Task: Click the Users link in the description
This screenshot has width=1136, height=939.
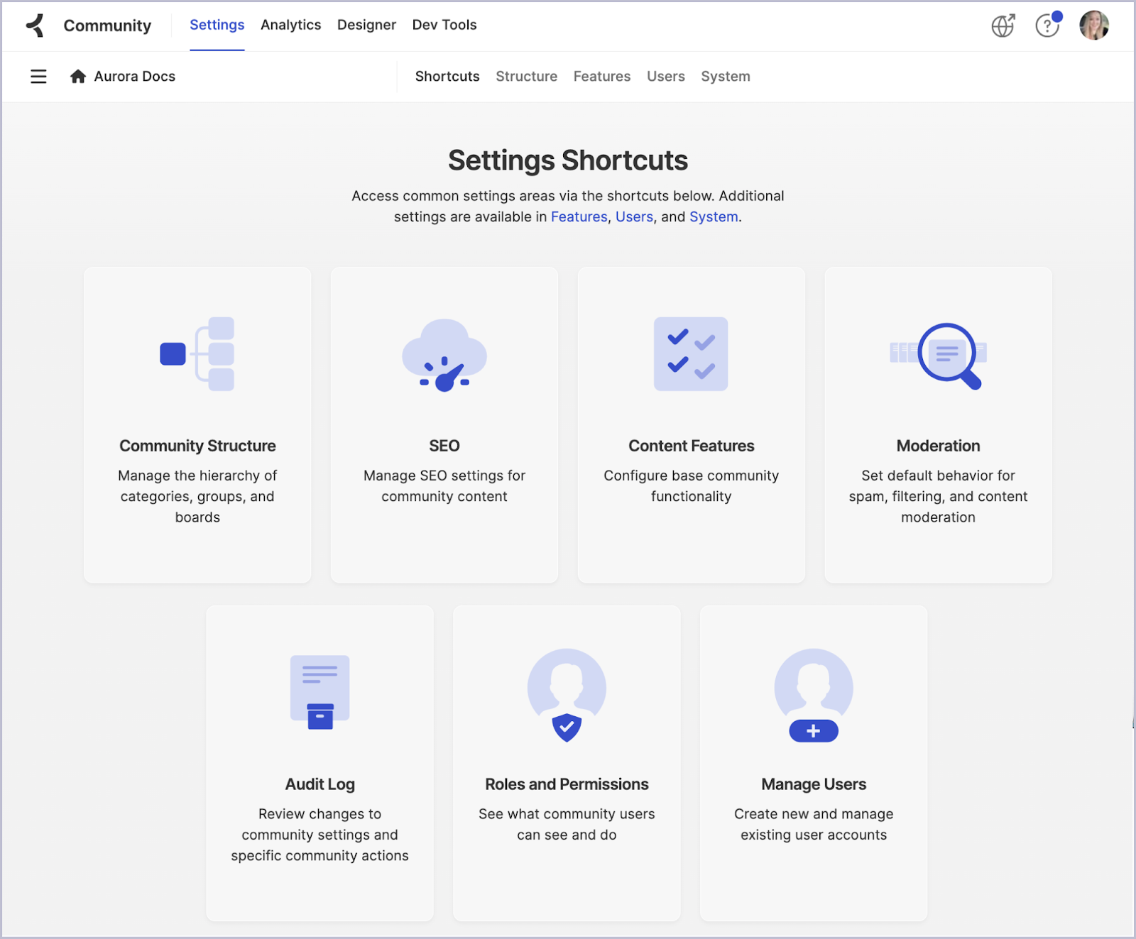Action: pyautogui.click(x=634, y=216)
